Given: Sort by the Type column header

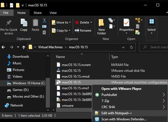Looking at the screenshot, I should [114, 57].
